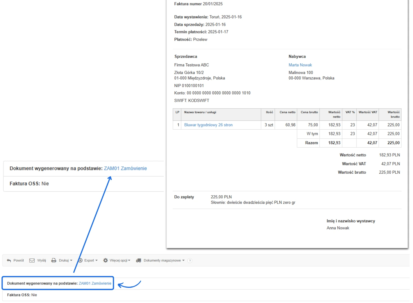Click the LP column header
413x303 pixels.
point(177,114)
